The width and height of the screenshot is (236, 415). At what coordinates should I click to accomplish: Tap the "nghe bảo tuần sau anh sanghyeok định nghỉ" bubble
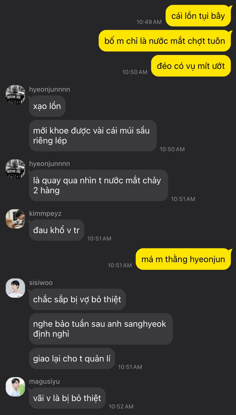click(101, 329)
